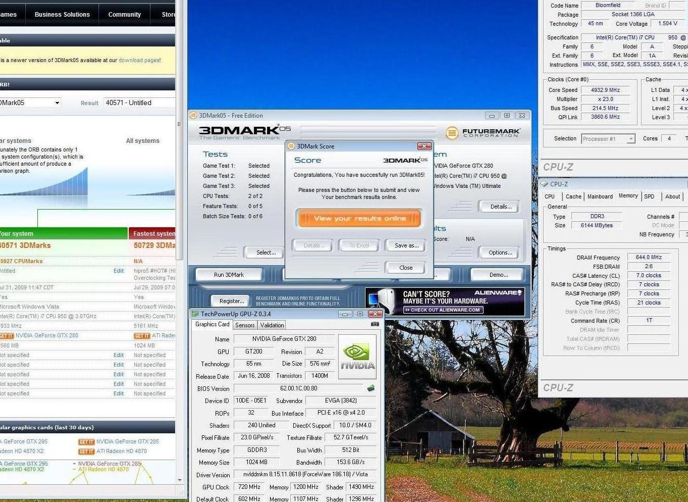The image size is (688, 502).
Task: Click the GET IT badge next to GeForce GTX 280
Action: coord(7,336)
